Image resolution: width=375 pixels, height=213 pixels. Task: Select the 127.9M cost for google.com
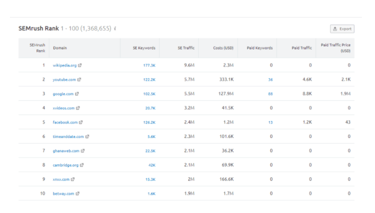[226, 94]
